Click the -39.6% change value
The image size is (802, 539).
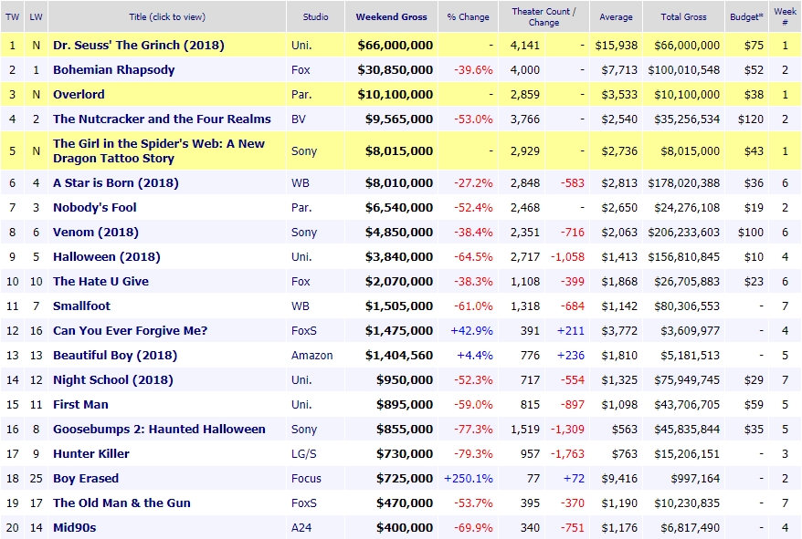click(474, 69)
